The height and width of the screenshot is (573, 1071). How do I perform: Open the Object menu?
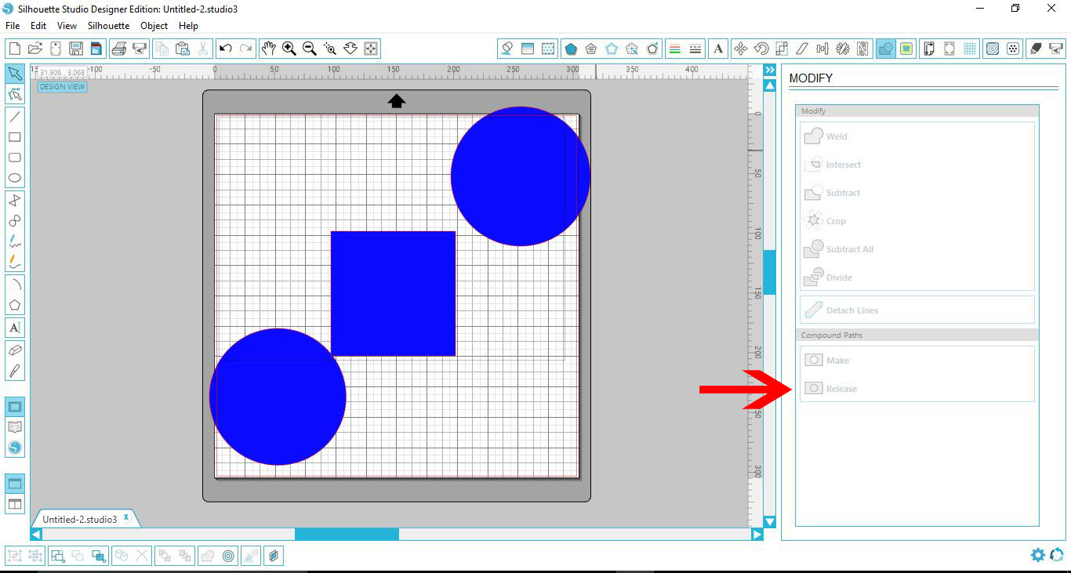tap(154, 25)
